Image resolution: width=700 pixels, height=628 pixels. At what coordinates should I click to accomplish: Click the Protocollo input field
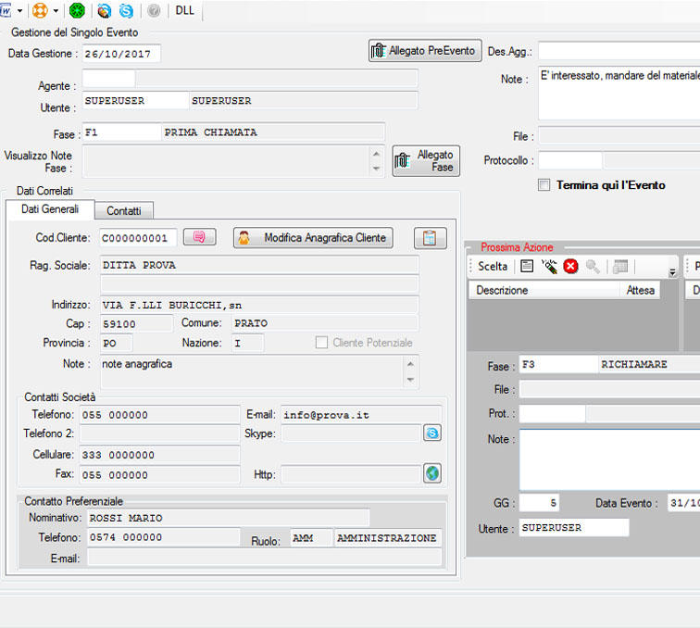pos(570,160)
